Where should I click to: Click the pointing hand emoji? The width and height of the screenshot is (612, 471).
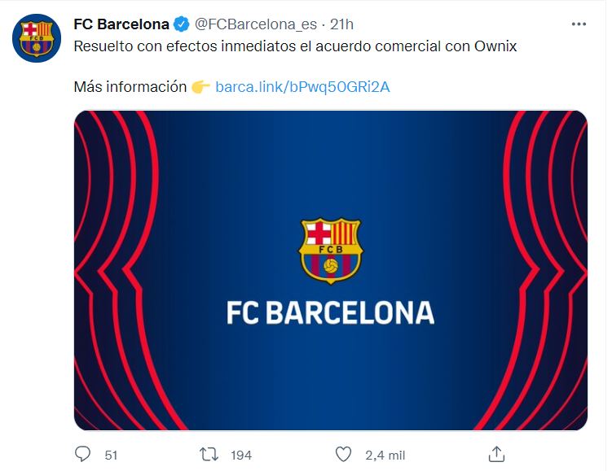pyautogui.click(x=200, y=87)
